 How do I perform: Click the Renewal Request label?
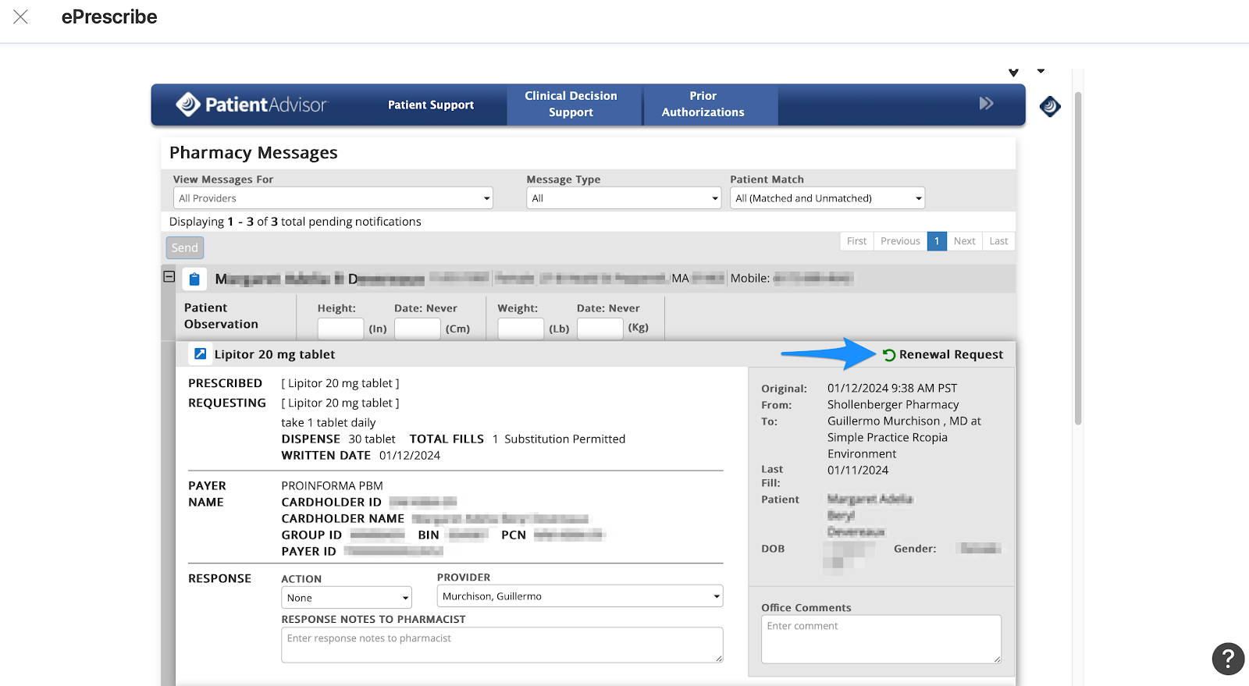[951, 354]
